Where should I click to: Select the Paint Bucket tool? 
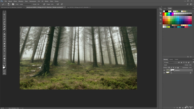[4, 41]
